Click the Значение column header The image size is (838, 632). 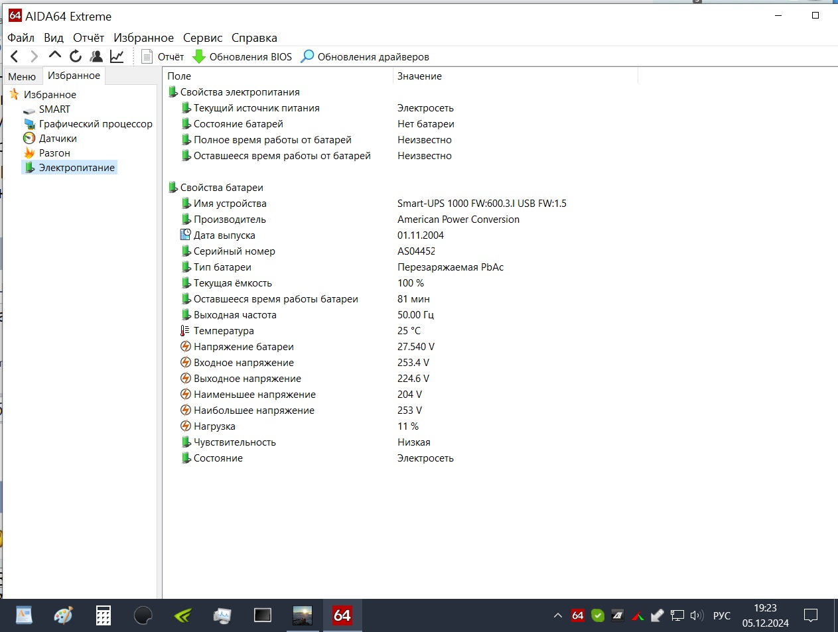point(516,76)
